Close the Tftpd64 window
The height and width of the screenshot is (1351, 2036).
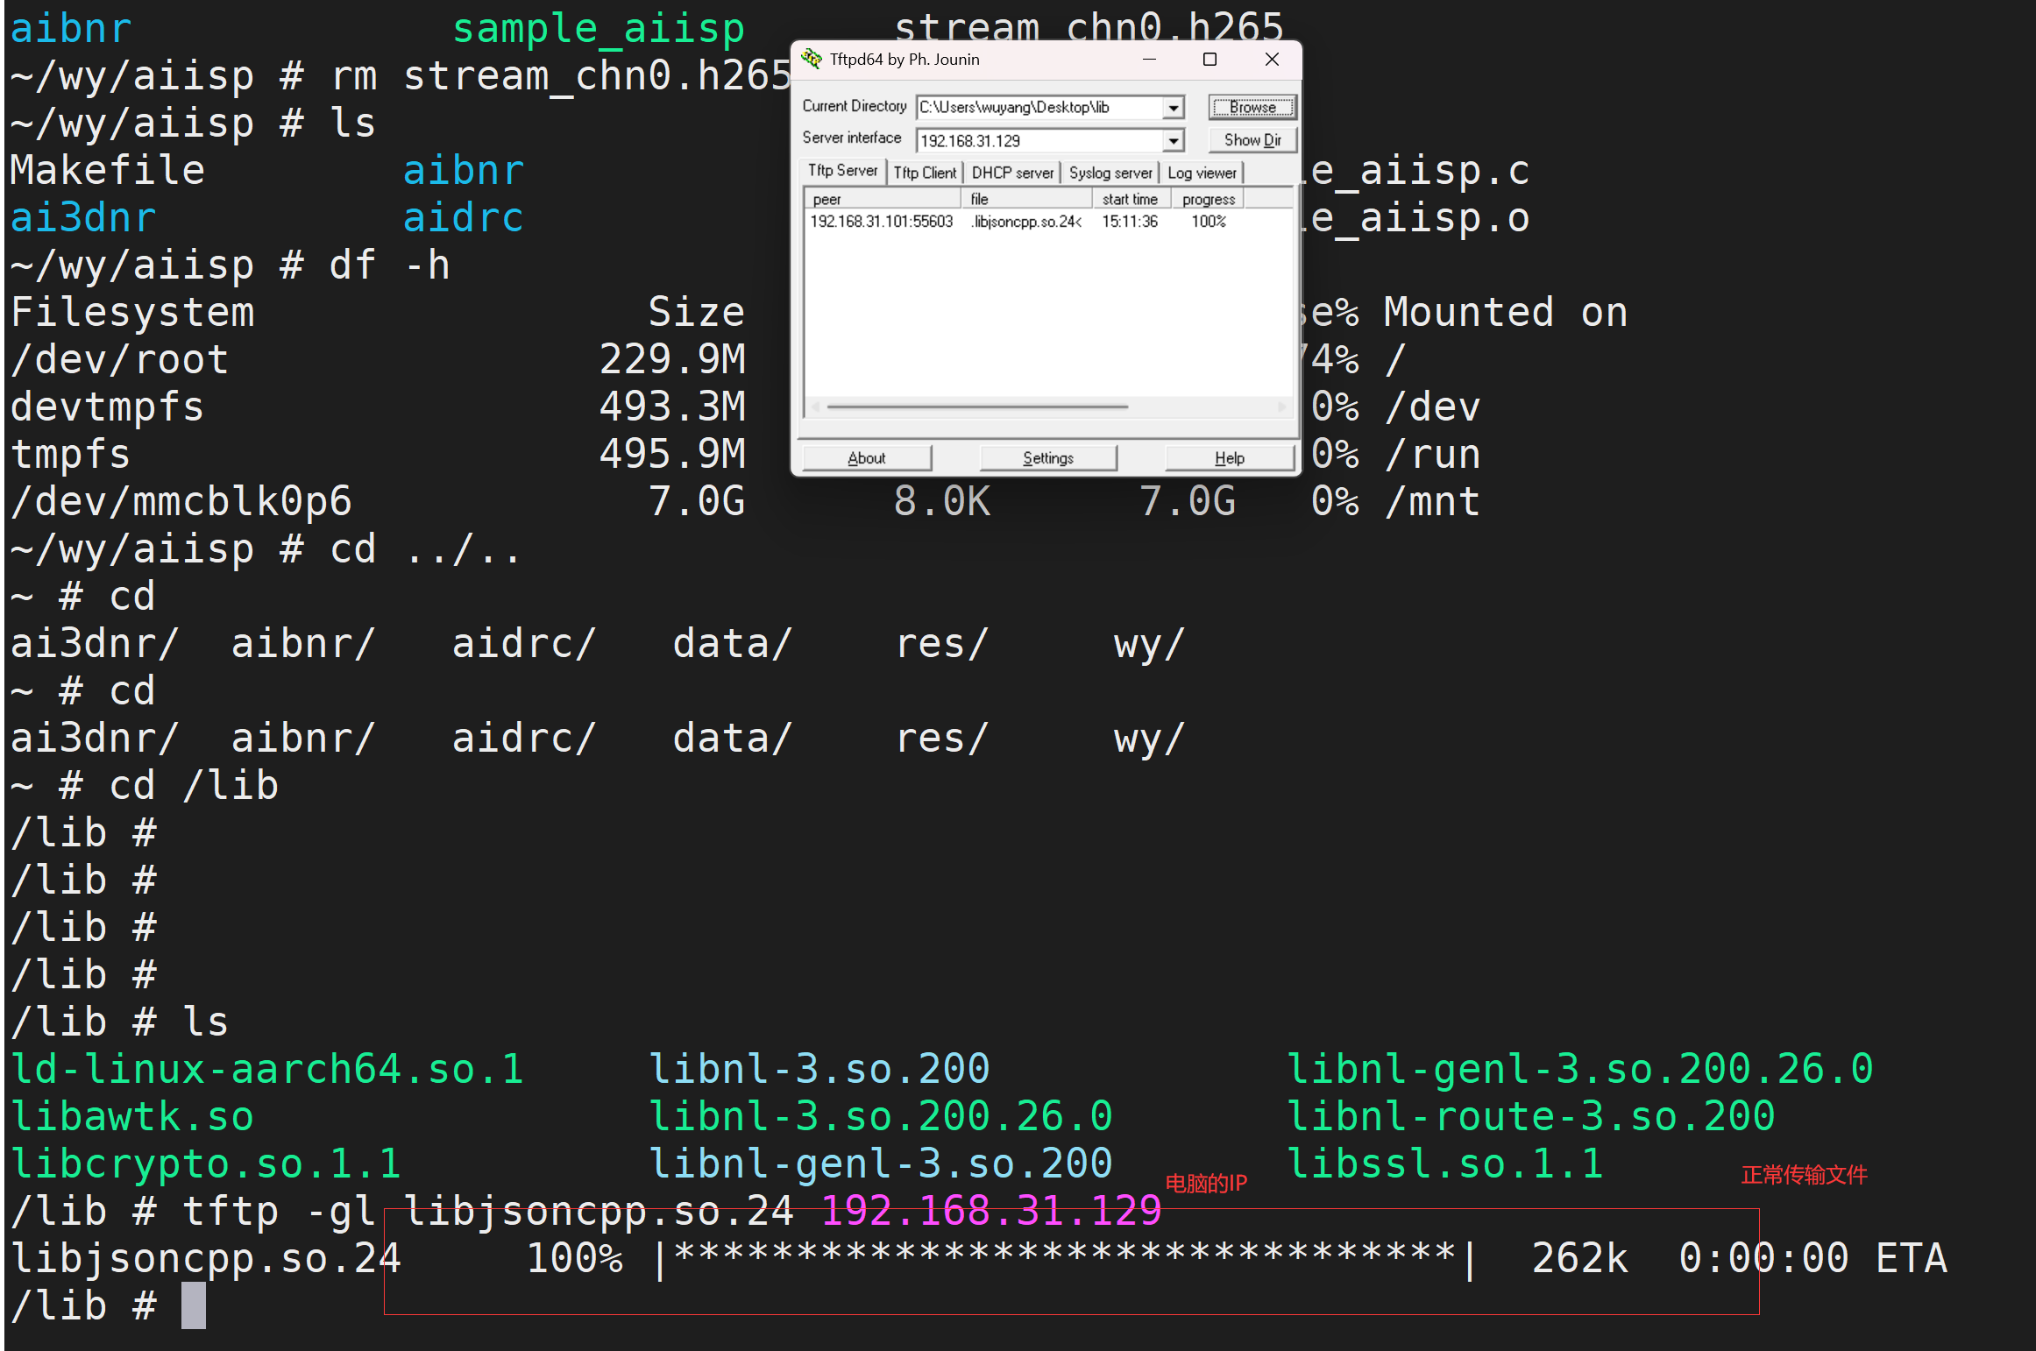click(x=1272, y=59)
